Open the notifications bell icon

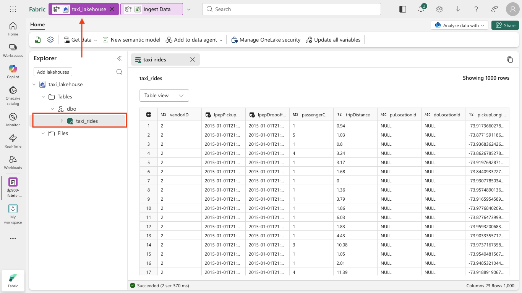coord(421,9)
